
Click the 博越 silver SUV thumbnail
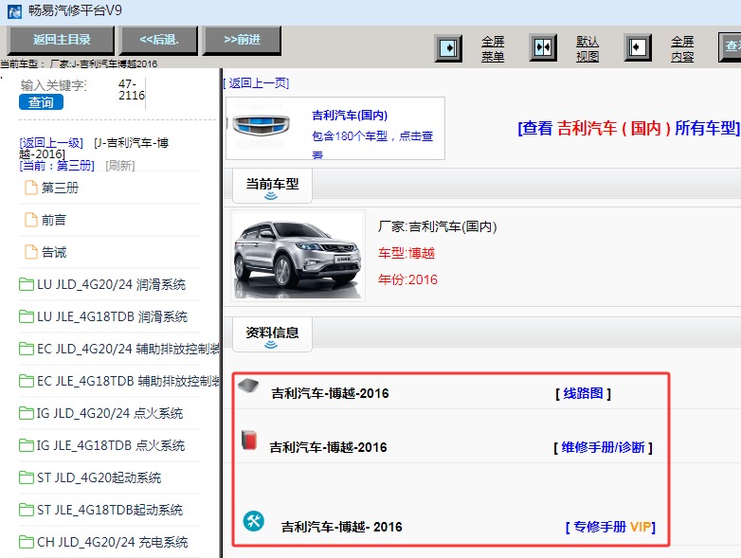(x=298, y=255)
